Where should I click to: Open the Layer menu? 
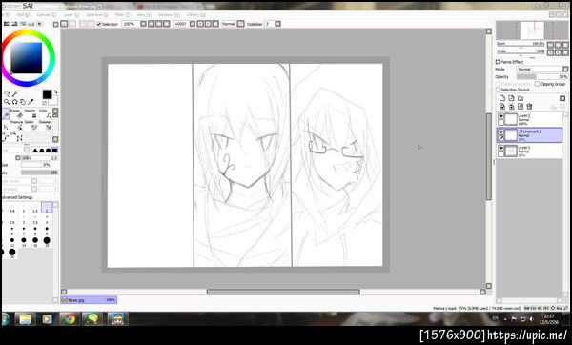(71, 15)
